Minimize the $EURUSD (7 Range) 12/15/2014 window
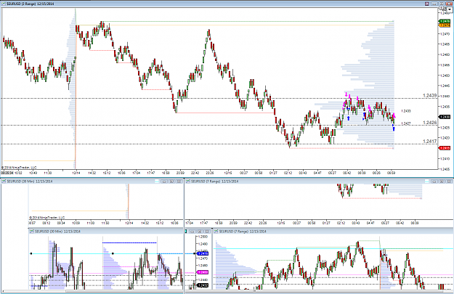Screen dimensions: 454x294 (434, 181)
